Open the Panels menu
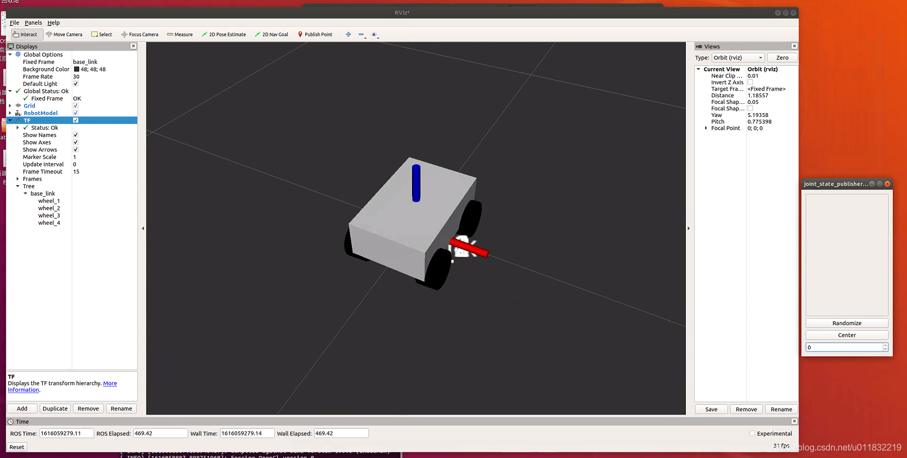Viewport: 907px width, 458px height. (x=33, y=23)
